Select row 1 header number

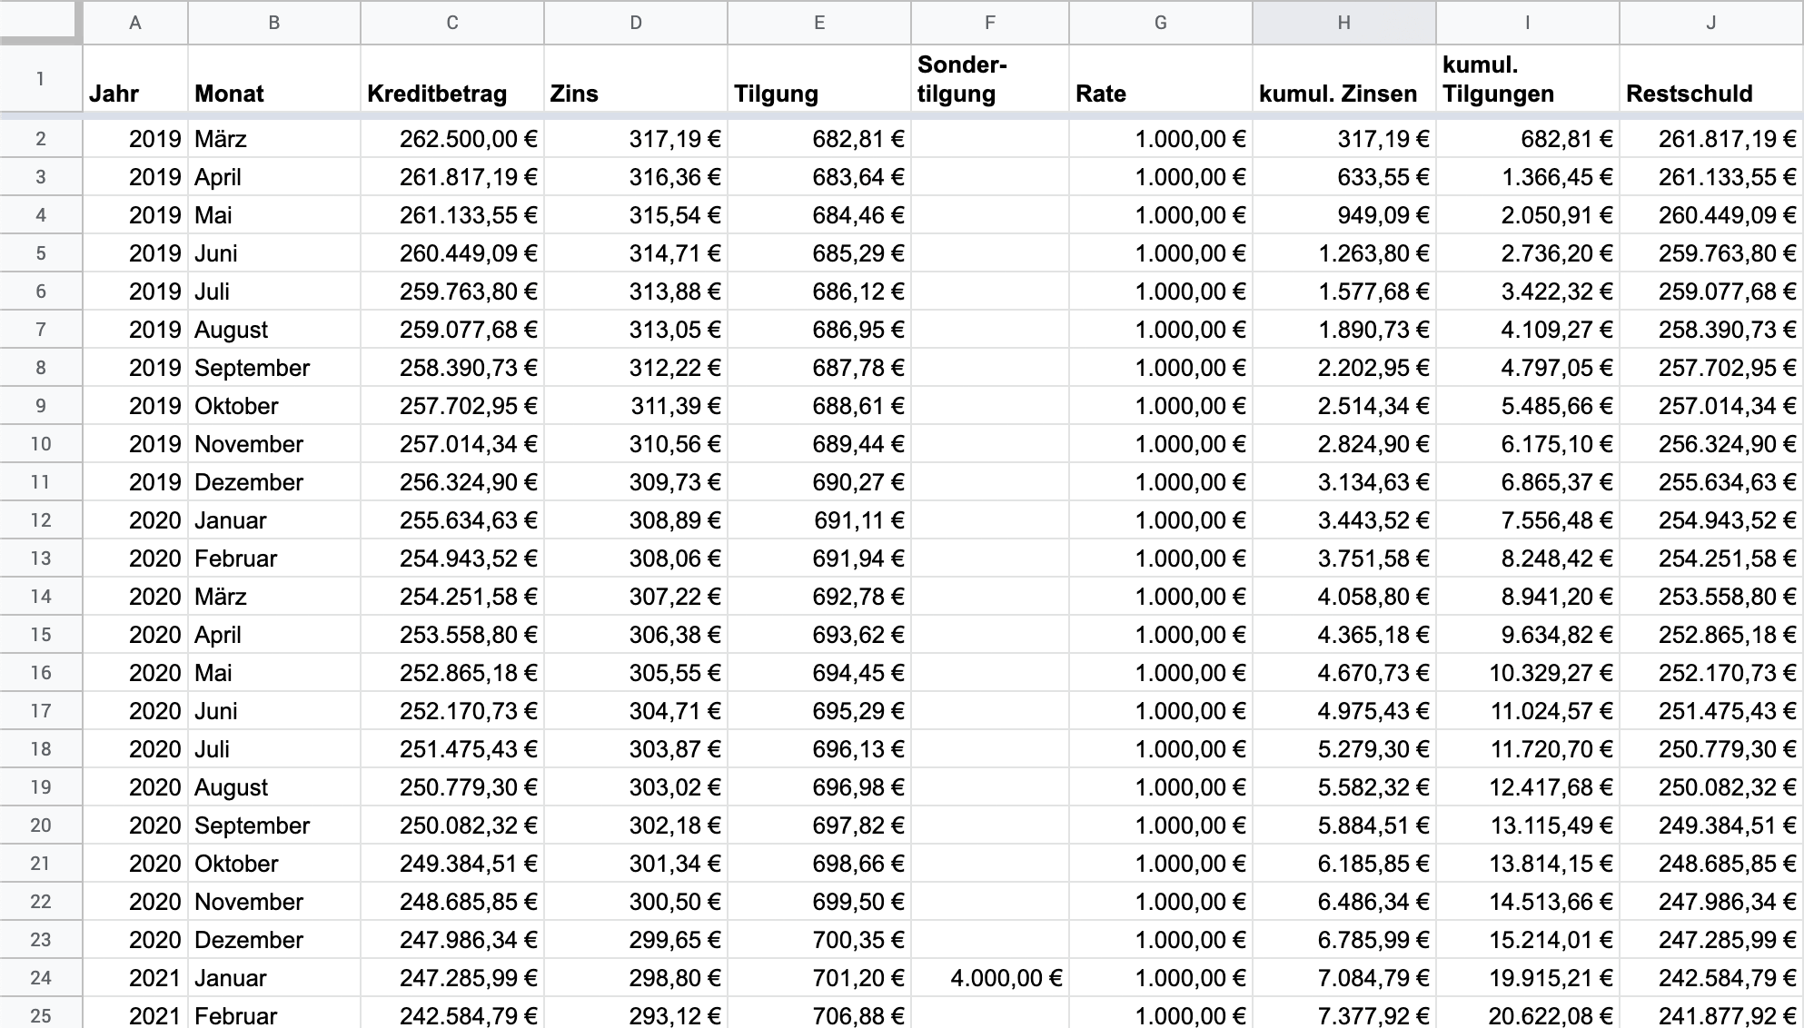[41, 79]
